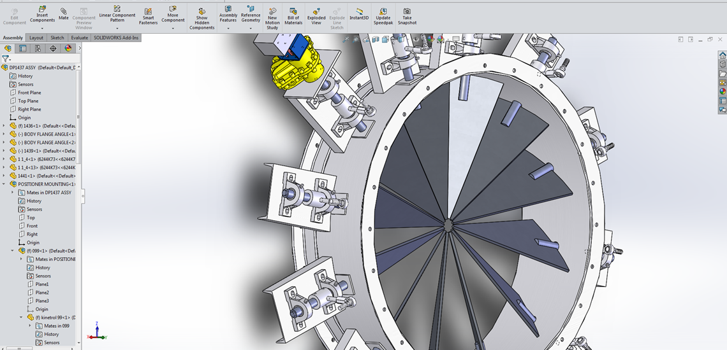Collapse the (f) 099<1> subassembly node
This screenshot has height=350, width=727.
(13, 251)
